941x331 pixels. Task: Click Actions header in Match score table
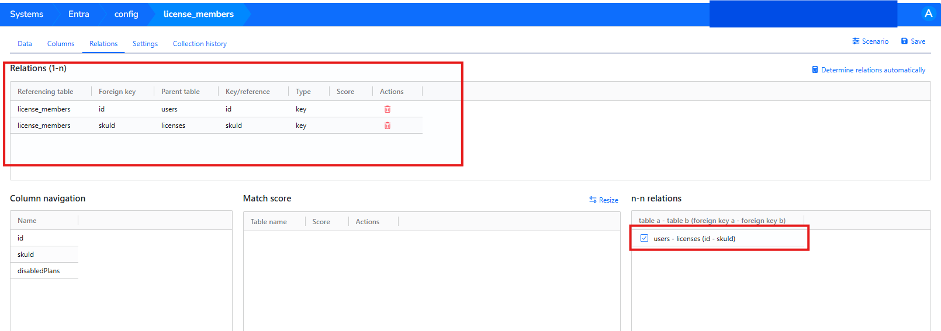pos(368,222)
